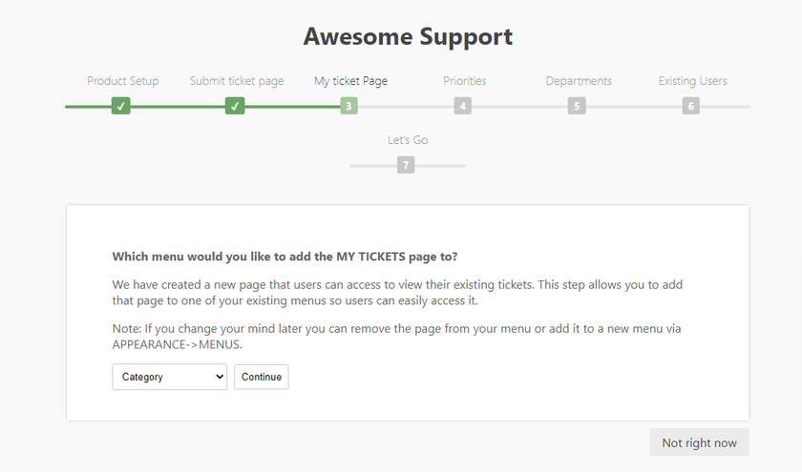Click the Continue button

pos(262,377)
